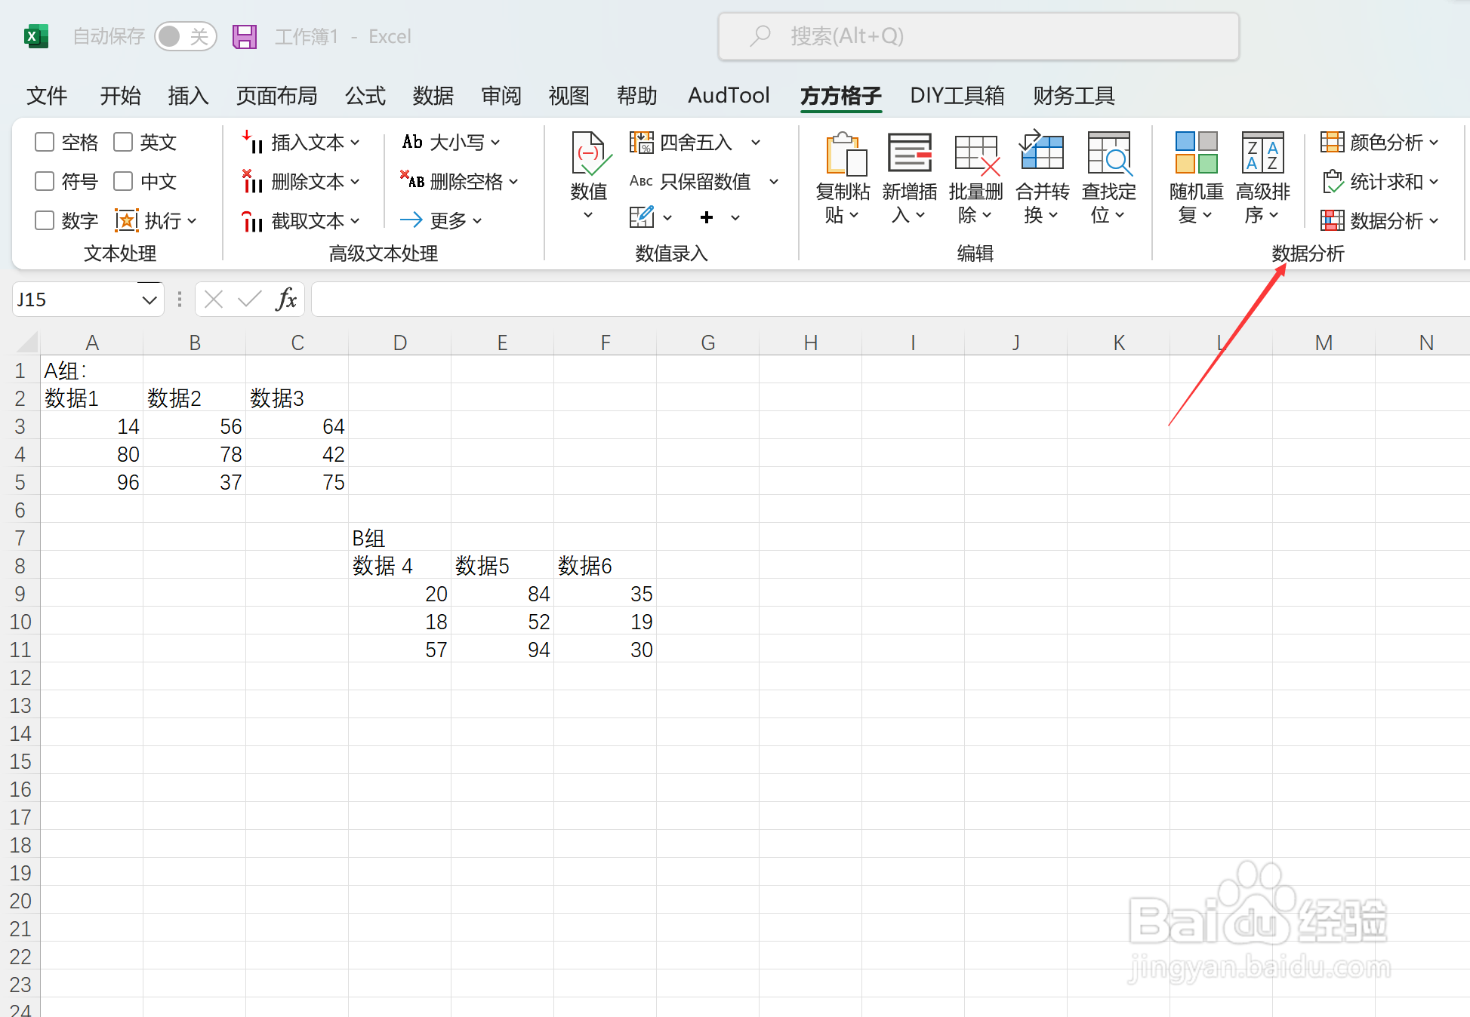Switch to the DIY工具箱 ribbon tab
1470x1017 pixels.
tap(957, 96)
